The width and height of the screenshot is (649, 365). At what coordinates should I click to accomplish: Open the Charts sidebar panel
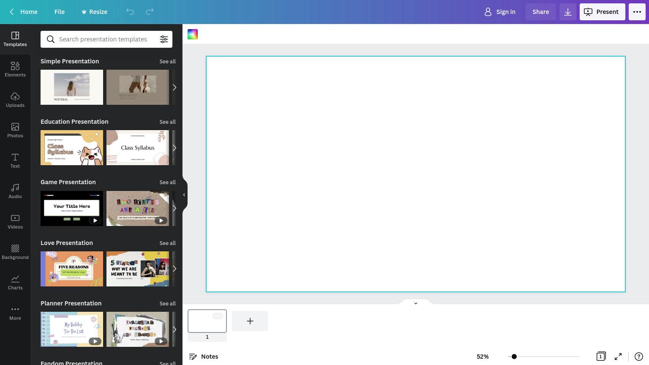tap(15, 282)
